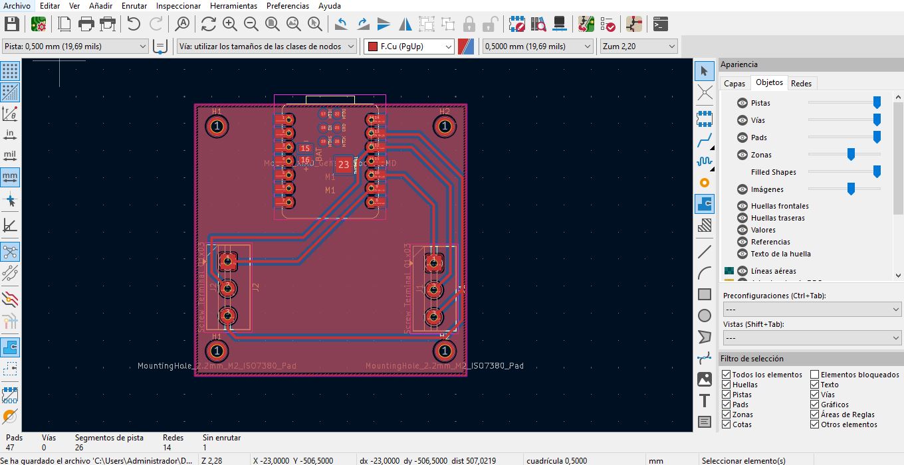
Task: Select the Draw rectangle tool
Action: [705, 294]
